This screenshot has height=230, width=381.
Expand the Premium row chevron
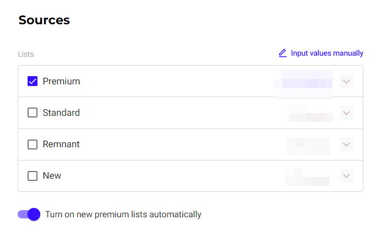[346, 82]
